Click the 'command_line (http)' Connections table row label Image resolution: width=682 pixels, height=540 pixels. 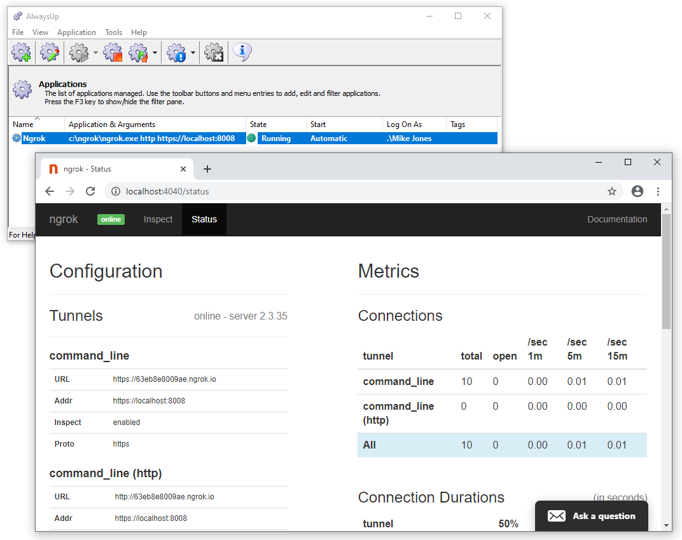398,413
